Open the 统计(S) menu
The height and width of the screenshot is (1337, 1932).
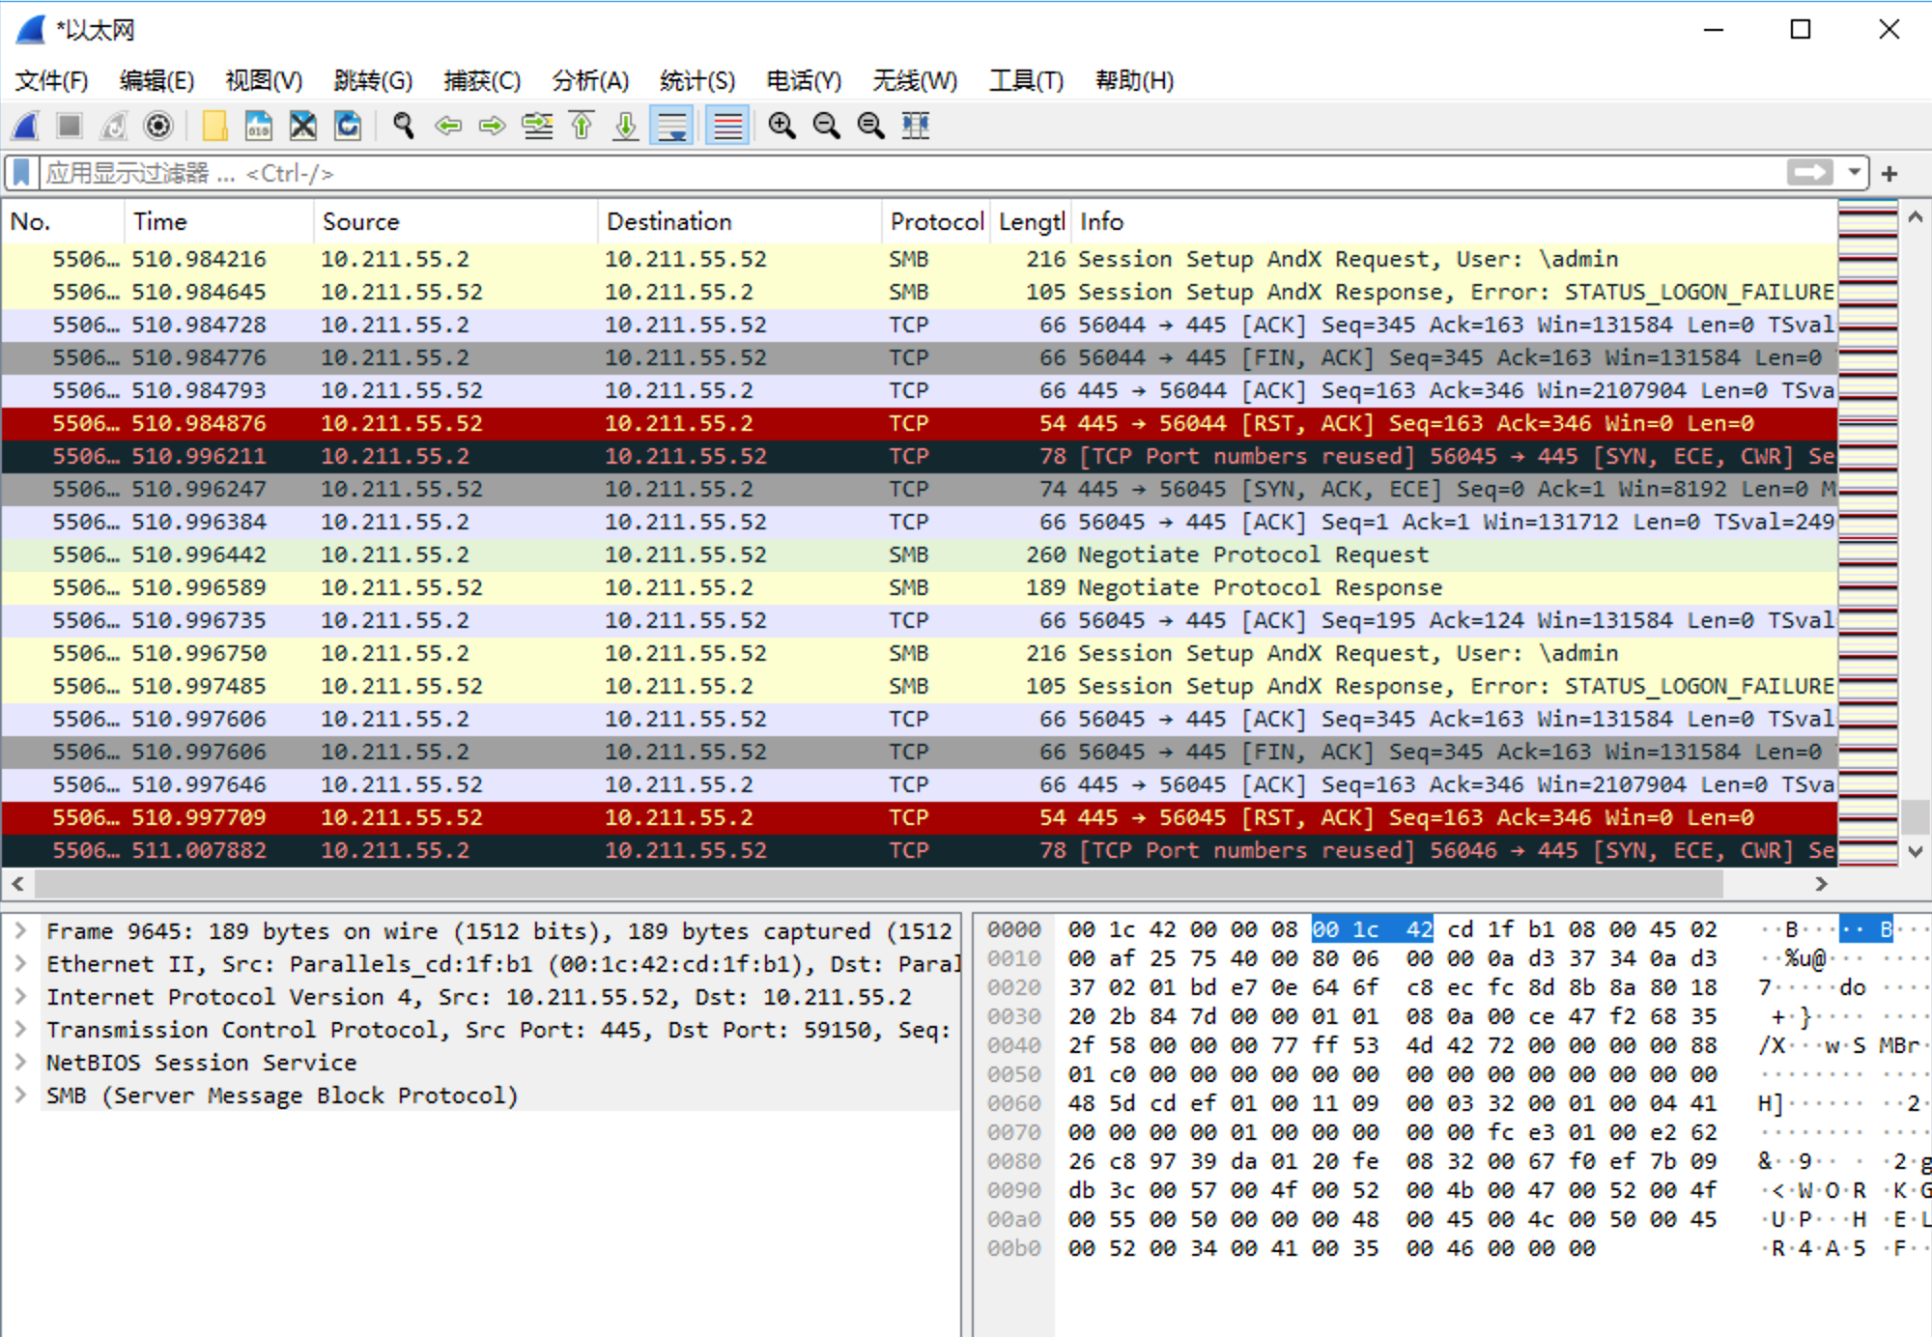[696, 81]
